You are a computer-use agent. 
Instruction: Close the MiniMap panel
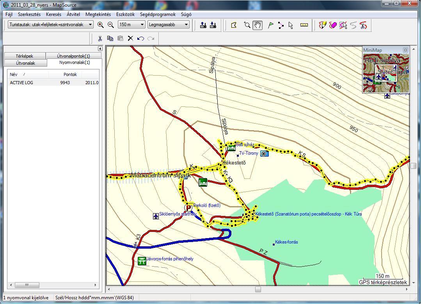point(405,50)
